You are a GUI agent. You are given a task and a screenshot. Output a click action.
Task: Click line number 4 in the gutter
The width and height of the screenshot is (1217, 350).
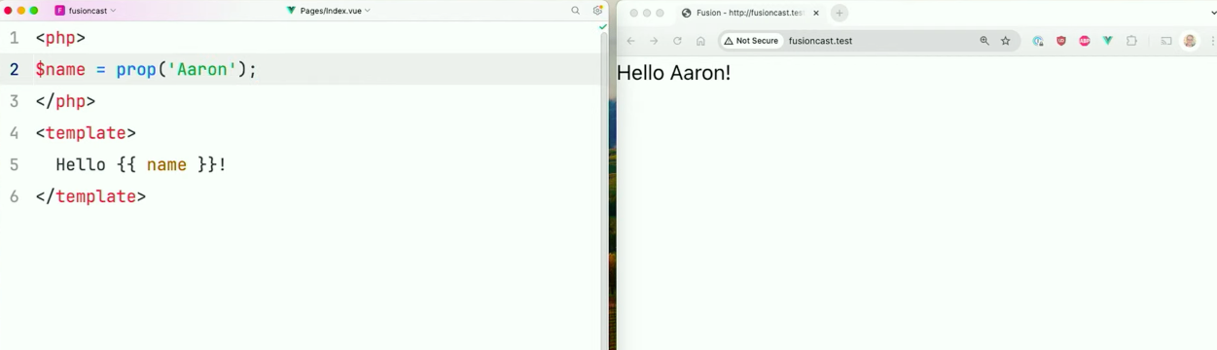pos(14,133)
